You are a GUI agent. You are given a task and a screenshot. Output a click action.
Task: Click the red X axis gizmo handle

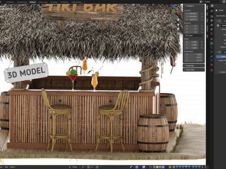coord(178,11)
